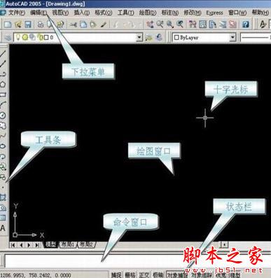Toggle 栅格 grid display in status bar
The image size is (271, 278).
pos(130,274)
